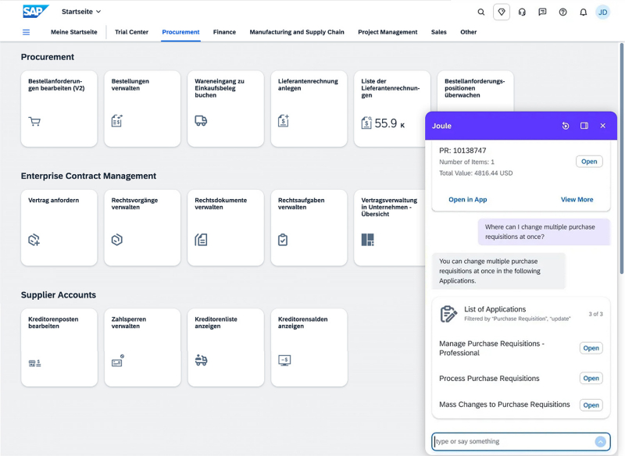Screen dimensions: 625x456
Task: Click the JD user avatar
Action: [603, 12]
